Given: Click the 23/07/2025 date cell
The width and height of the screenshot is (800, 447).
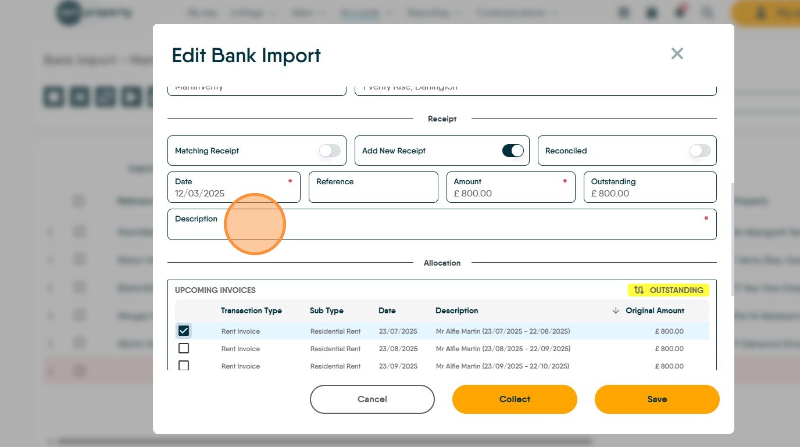Looking at the screenshot, I should (x=398, y=331).
